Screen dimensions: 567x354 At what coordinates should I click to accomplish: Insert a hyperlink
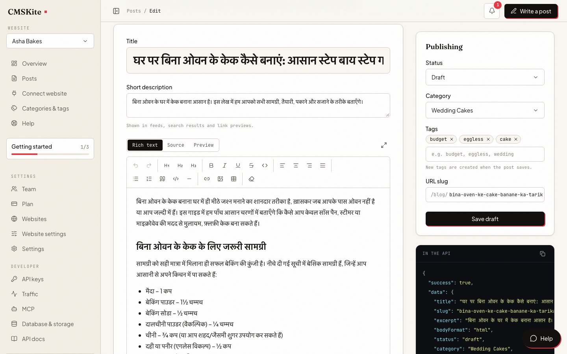point(207,179)
